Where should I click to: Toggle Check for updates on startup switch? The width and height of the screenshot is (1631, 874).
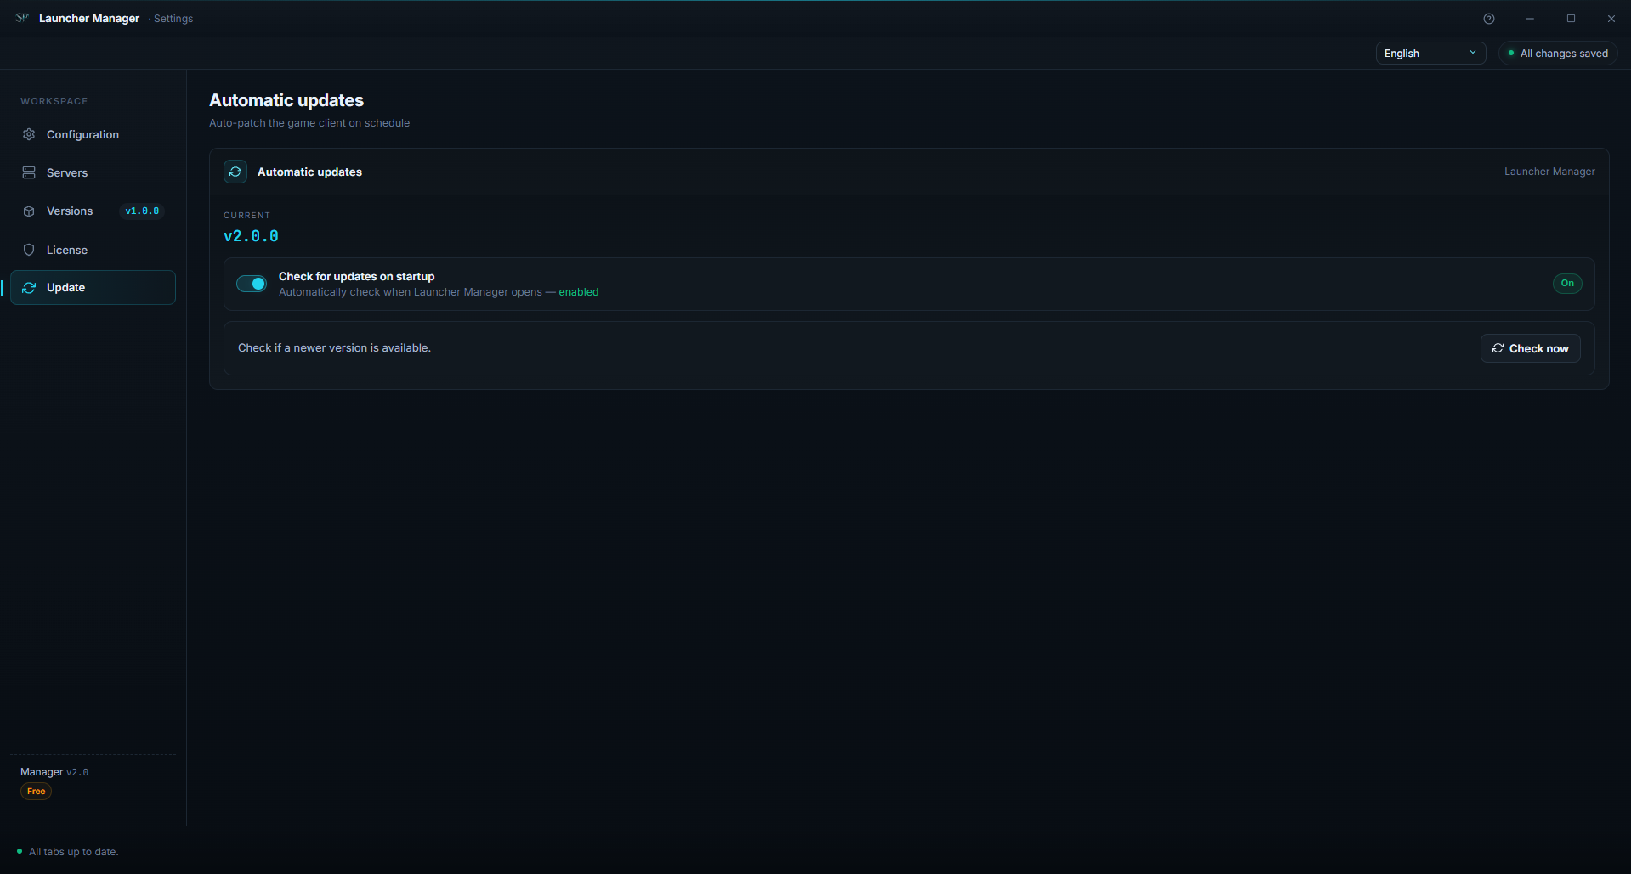point(252,284)
